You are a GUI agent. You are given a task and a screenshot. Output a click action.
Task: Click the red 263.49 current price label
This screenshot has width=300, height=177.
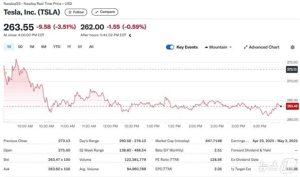click(x=292, y=106)
